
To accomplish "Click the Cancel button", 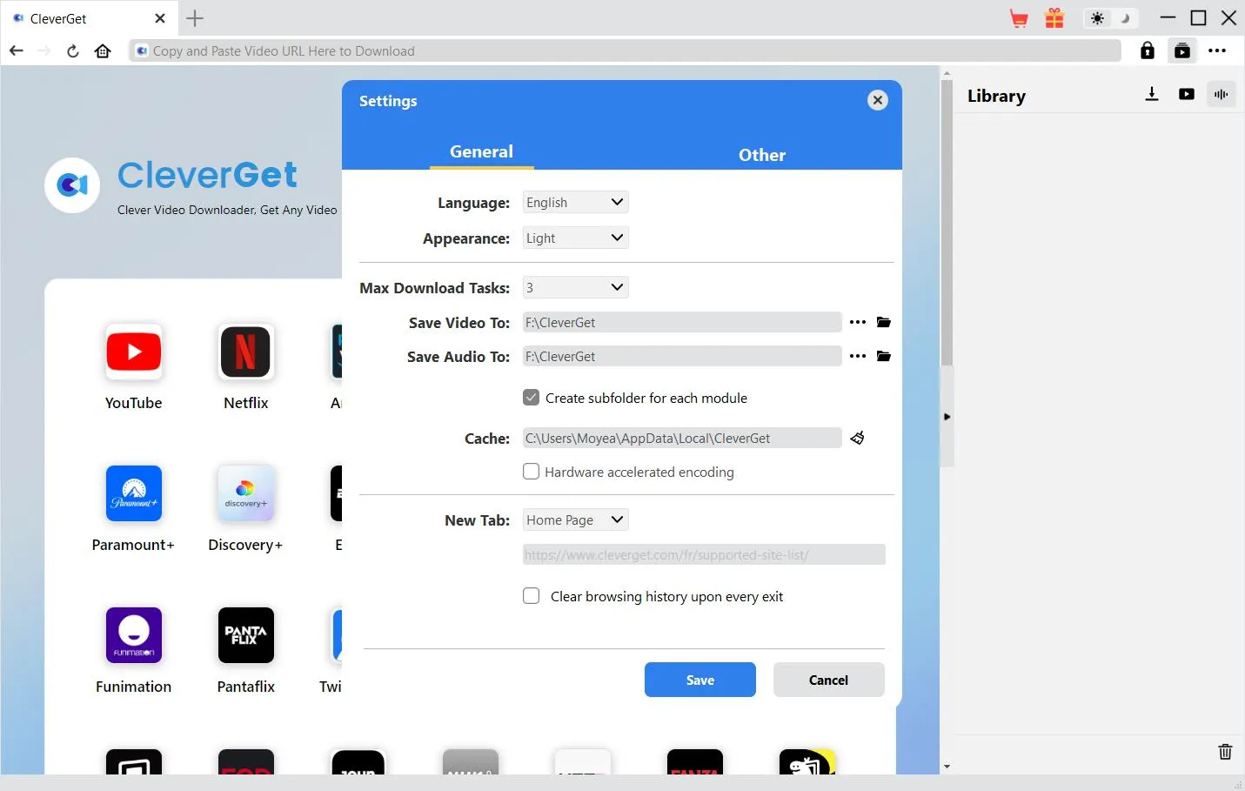I will click(x=828, y=680).
